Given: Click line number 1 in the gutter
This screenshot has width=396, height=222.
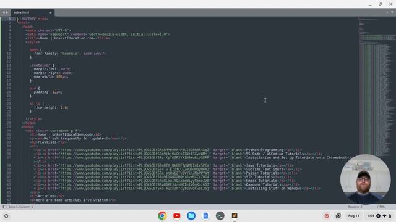Looking at the screenshot, I should coord(10,19).
